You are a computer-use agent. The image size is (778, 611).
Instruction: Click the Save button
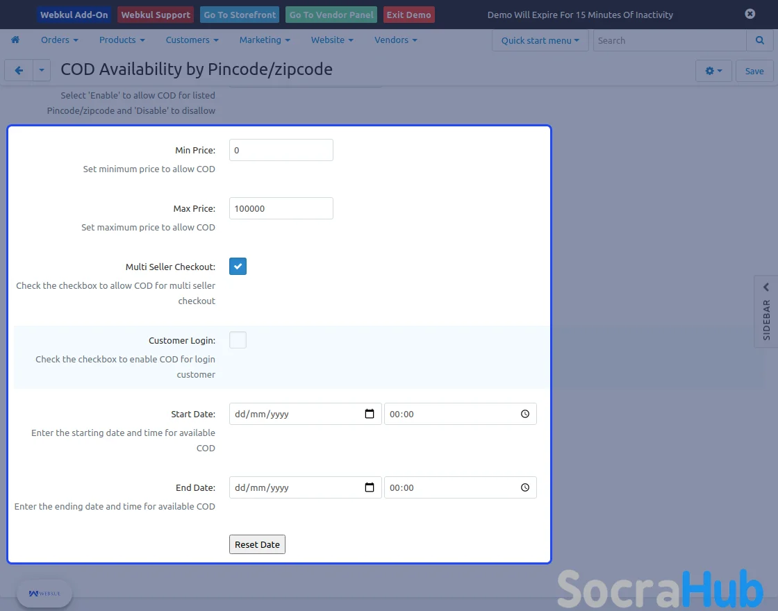tap(754, 71)
